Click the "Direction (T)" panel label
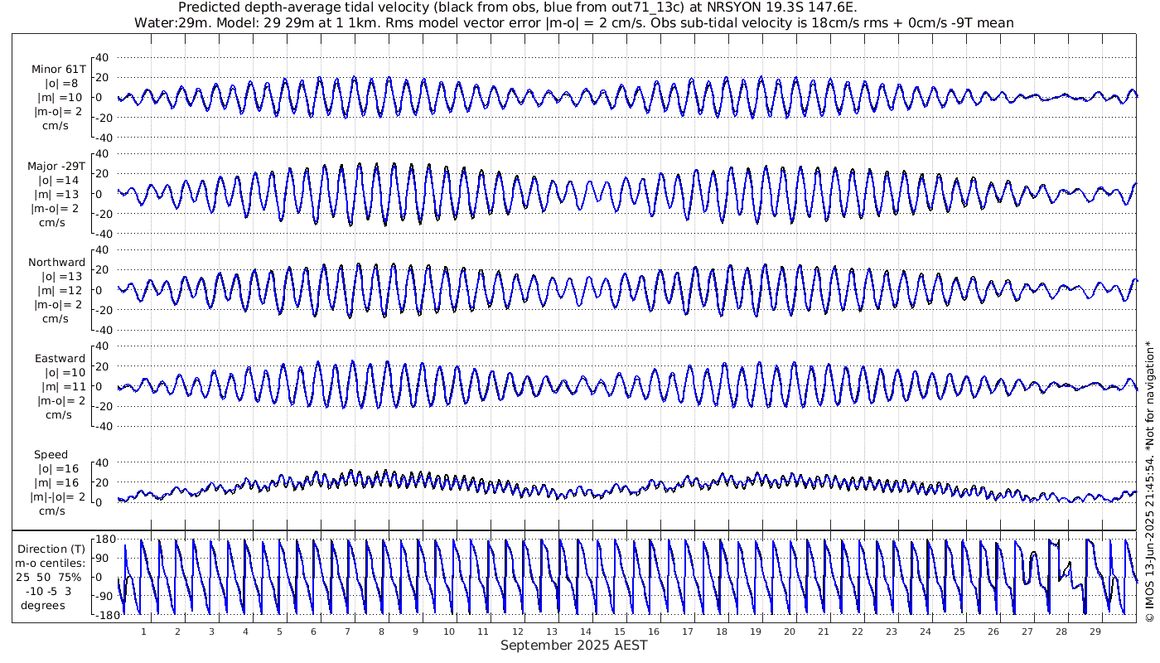 coord(51,549)
